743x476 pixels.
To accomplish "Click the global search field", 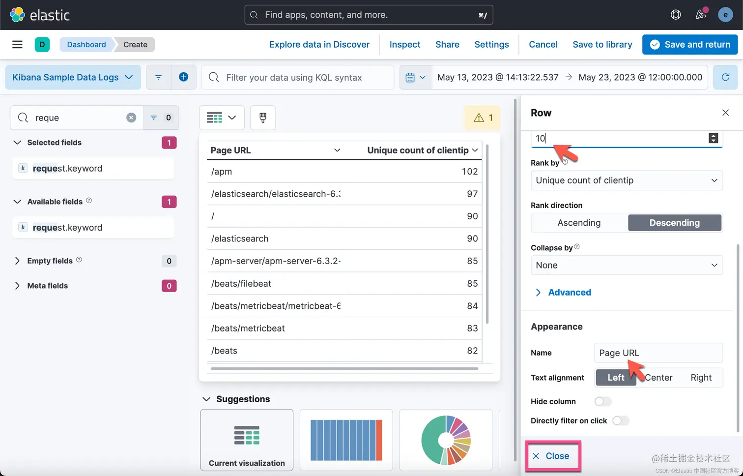I will (x=369, y=15).
